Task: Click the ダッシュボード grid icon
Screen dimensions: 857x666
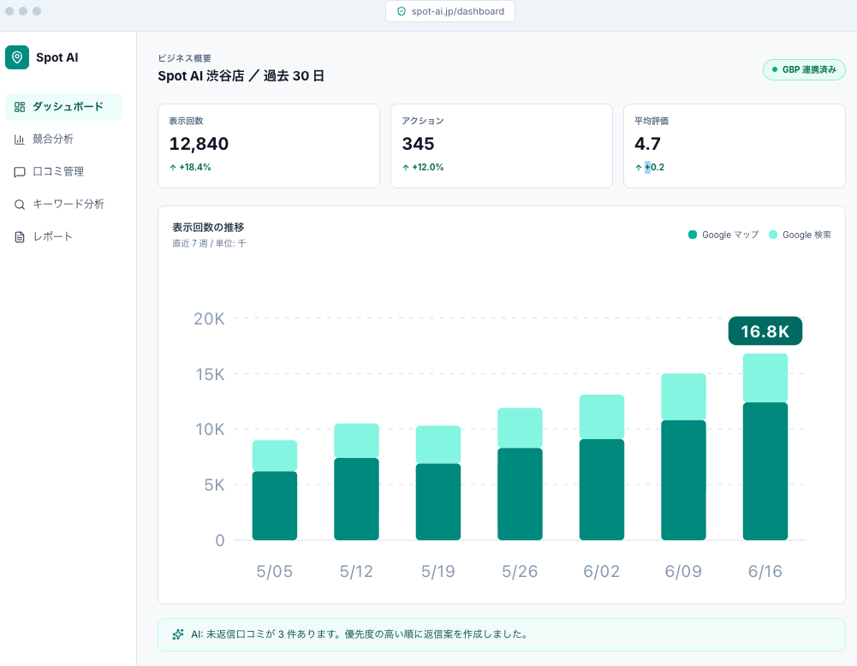Action: pos(20,107)
